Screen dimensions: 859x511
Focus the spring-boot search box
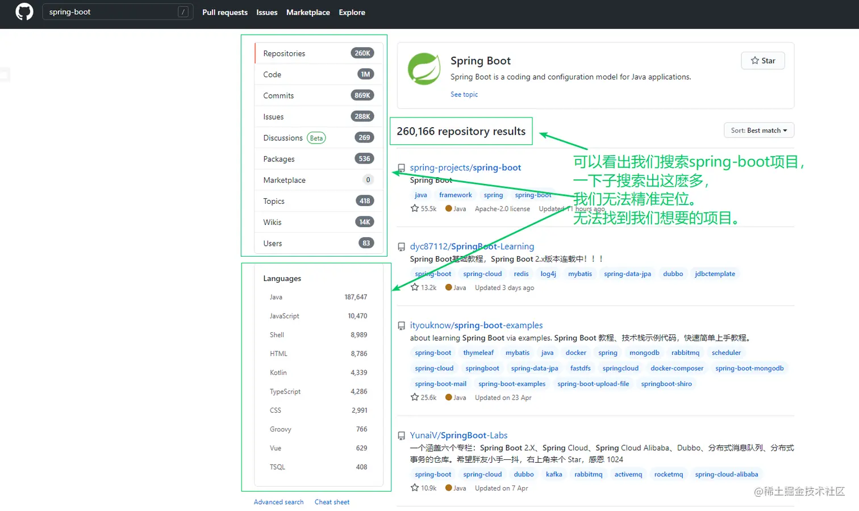(118, 12)
